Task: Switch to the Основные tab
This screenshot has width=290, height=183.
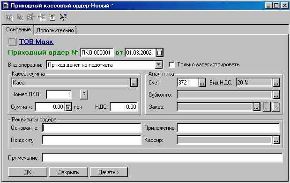Action: pos(18,29)
